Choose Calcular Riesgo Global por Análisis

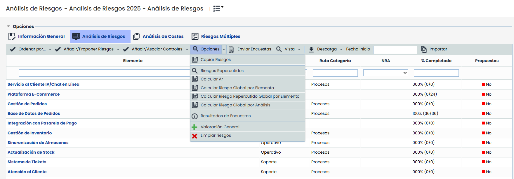tap(235, 105)
